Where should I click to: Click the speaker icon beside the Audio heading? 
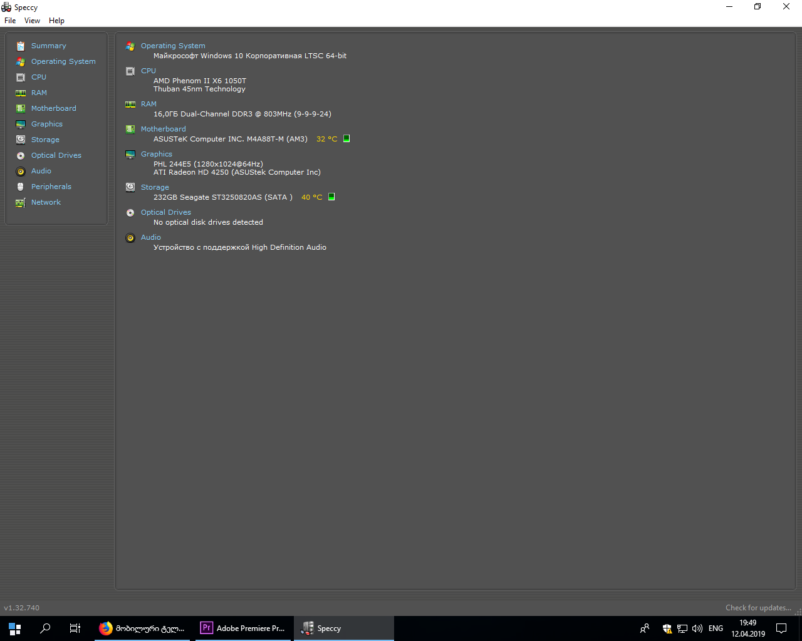[x=130, y=238]
